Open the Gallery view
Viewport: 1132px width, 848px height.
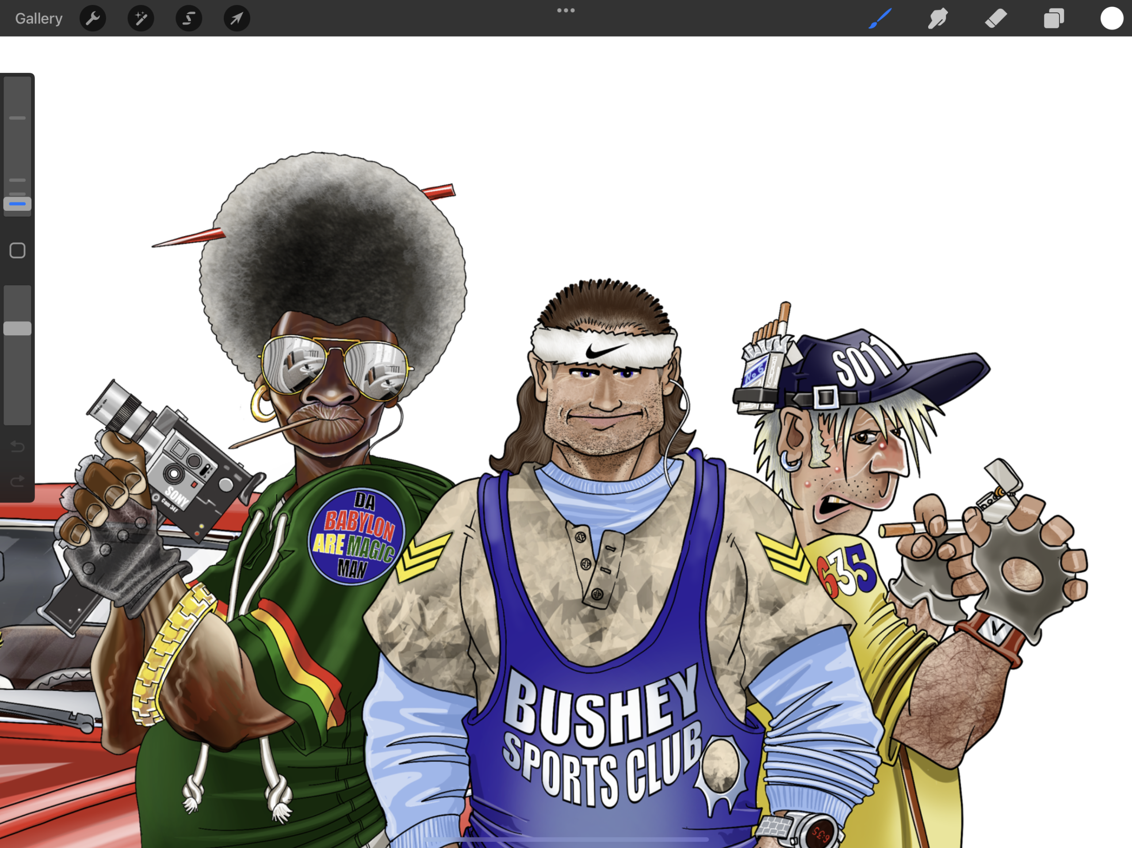click(38, 19)
